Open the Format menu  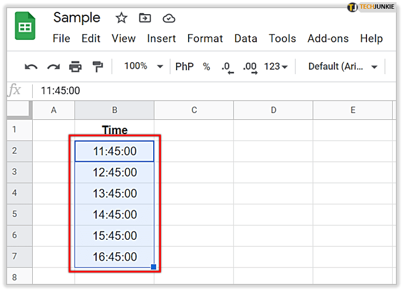pos(205,38)
